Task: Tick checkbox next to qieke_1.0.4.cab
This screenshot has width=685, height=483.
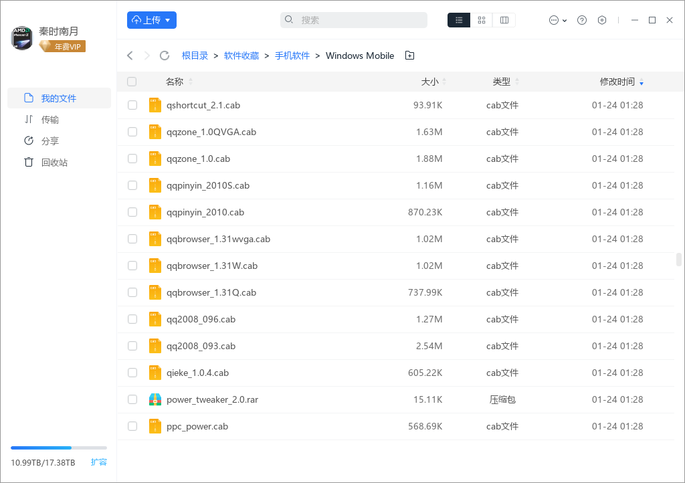Action: [x=132, y=373]
